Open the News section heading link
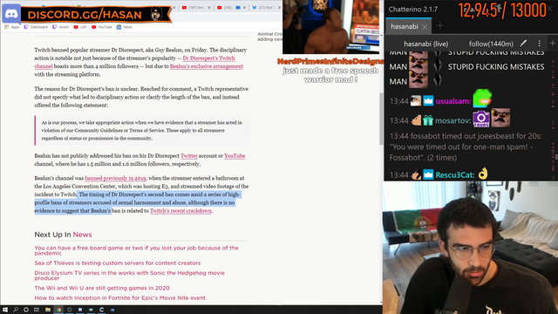 [82, 235]
